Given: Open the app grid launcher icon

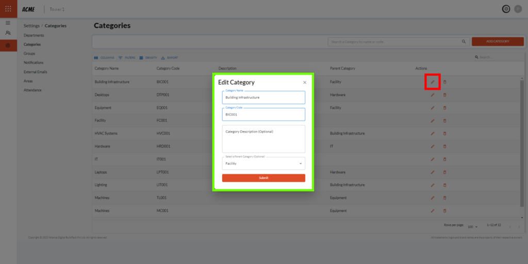Looking at the screenshot, I should pos(8,9).
